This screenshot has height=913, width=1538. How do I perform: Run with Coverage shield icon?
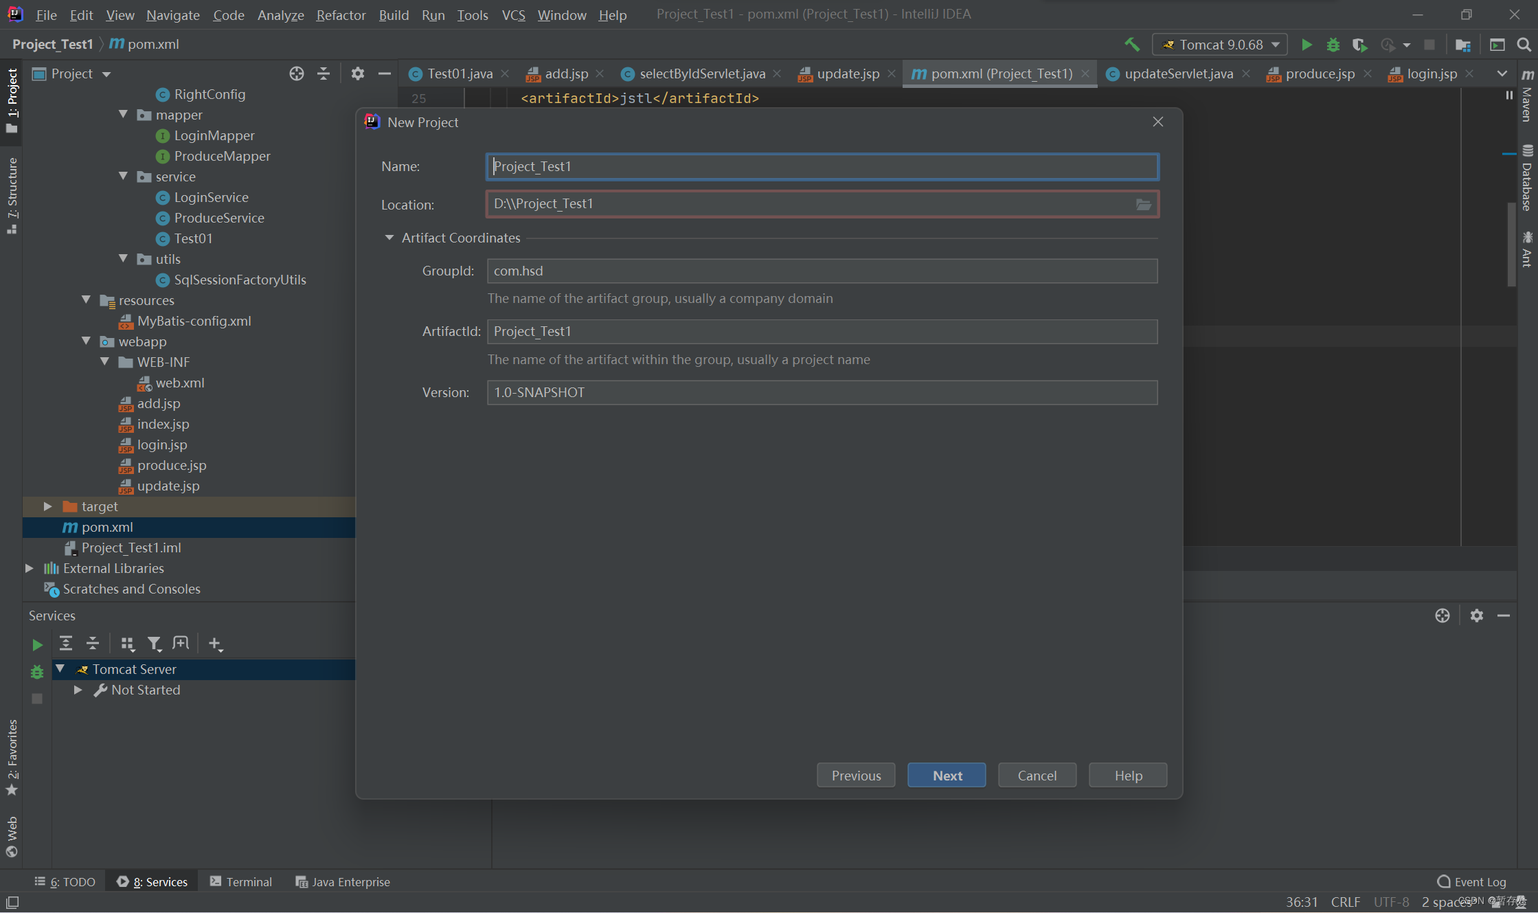click(1359, 45)
